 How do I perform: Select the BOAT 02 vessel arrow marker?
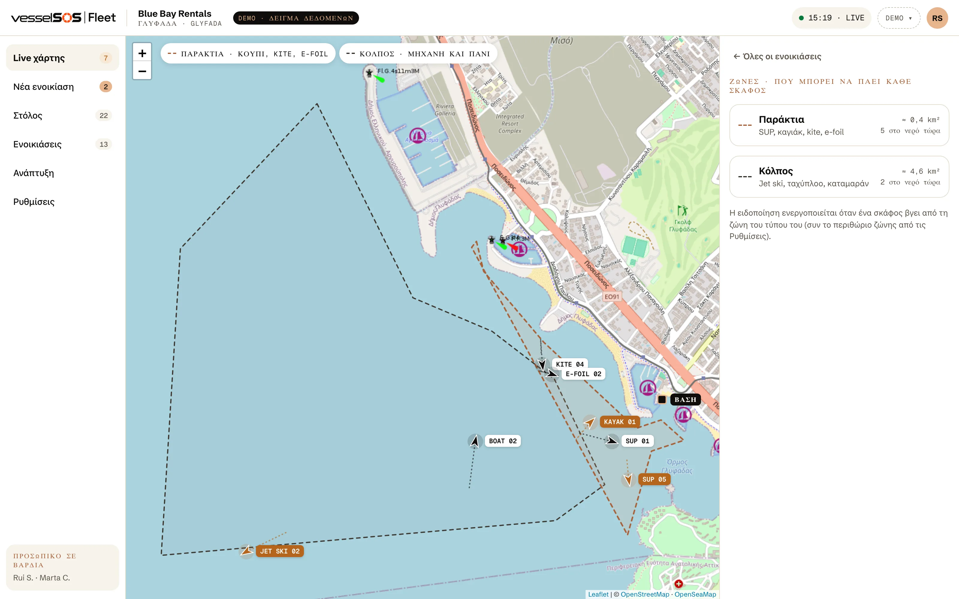pyautogui.click(x=475, y=441)
